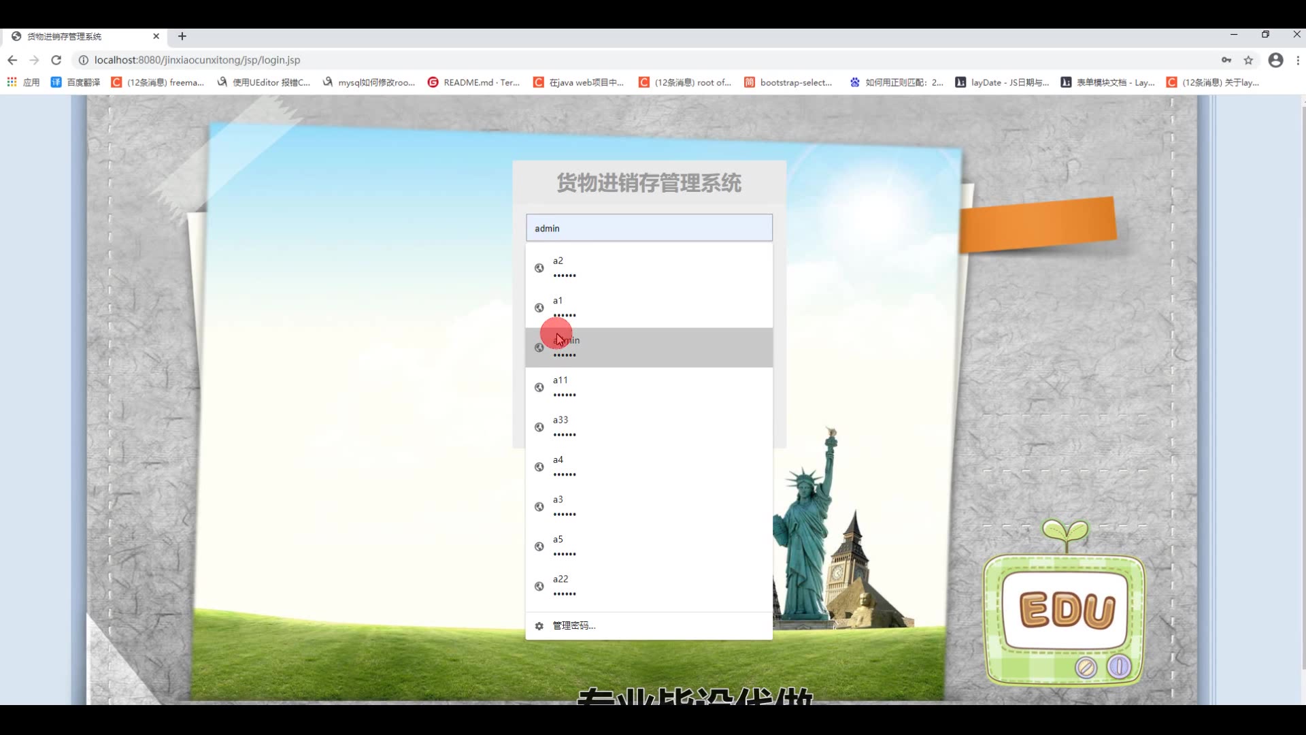Click the address bar URL

[197, 60]
